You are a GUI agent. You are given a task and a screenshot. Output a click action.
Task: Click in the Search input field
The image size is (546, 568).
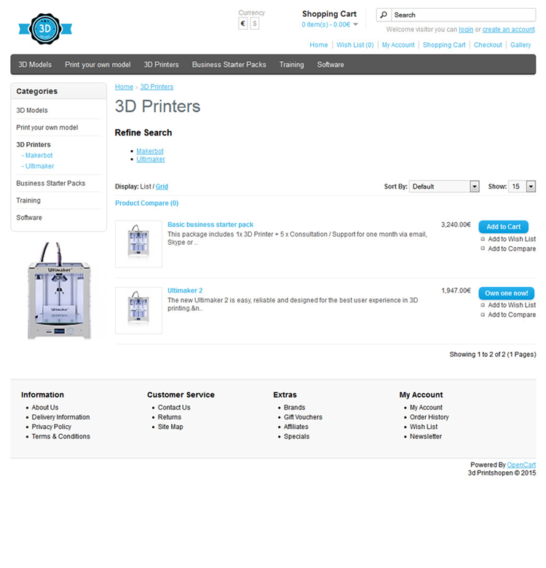[x=463, y=15]
